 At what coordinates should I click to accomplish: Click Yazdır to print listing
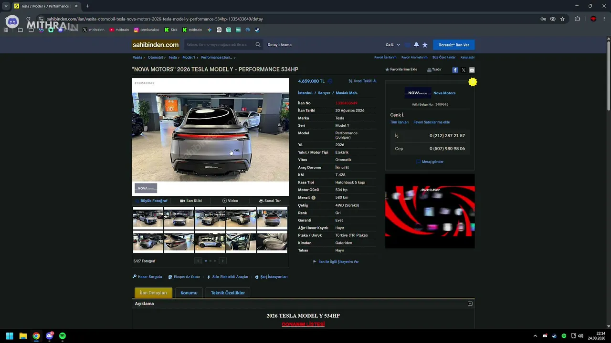(434, 70)
